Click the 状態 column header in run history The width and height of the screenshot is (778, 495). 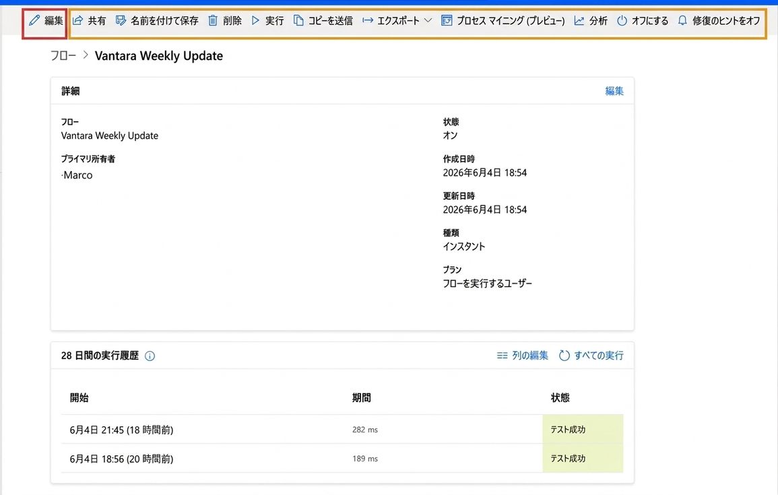[560, 397]
